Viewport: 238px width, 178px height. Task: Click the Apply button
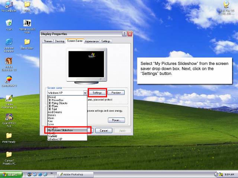(x=122, y=131)
